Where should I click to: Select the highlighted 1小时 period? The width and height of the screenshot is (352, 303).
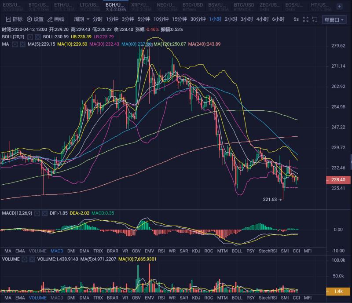[215, 19]
